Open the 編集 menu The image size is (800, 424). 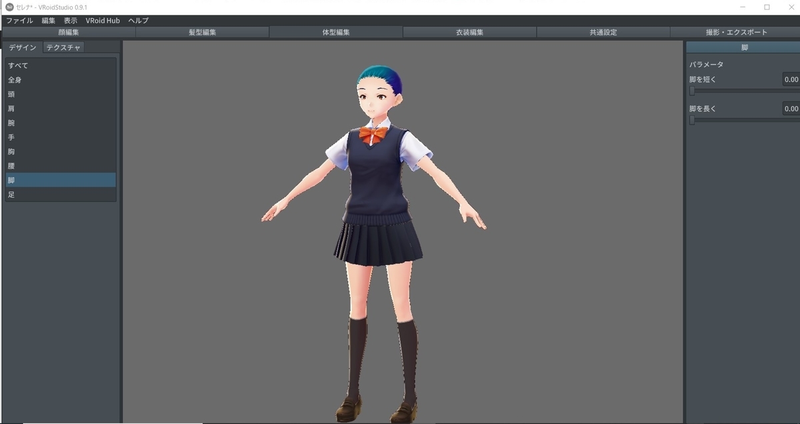(x=48, y=21)
